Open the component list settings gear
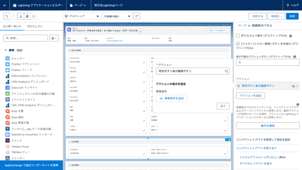302x170 pixels. (54, 38)
